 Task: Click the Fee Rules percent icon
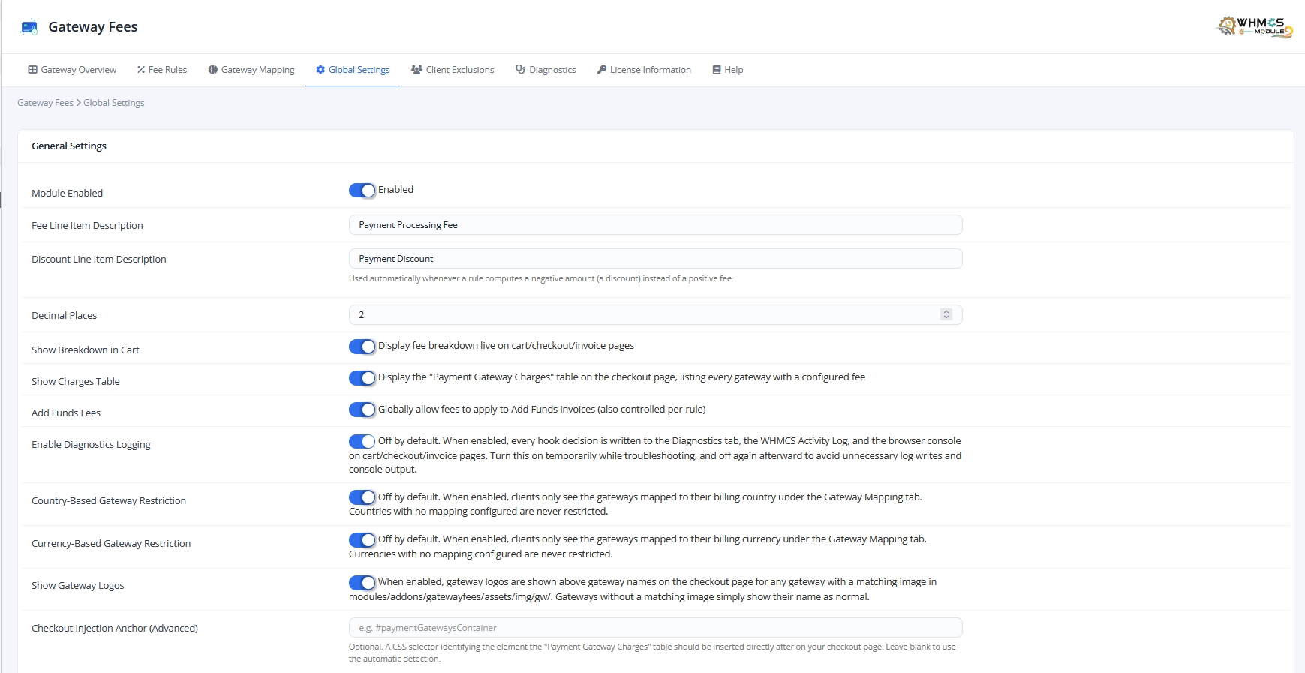tap(140, 70)
